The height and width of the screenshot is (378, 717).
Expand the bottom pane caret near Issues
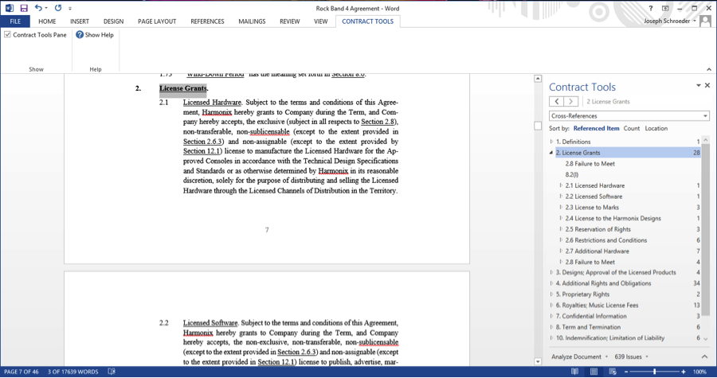pyautogui.click(x=704, y=357)
